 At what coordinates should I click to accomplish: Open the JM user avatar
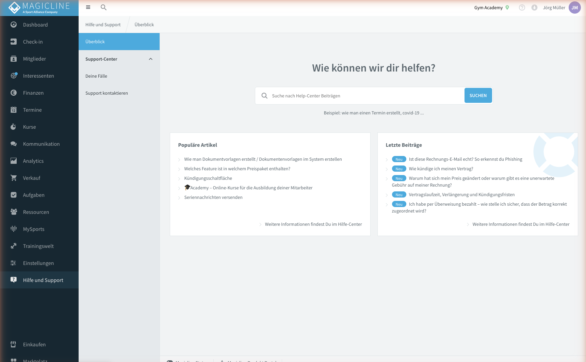[575, 7]
